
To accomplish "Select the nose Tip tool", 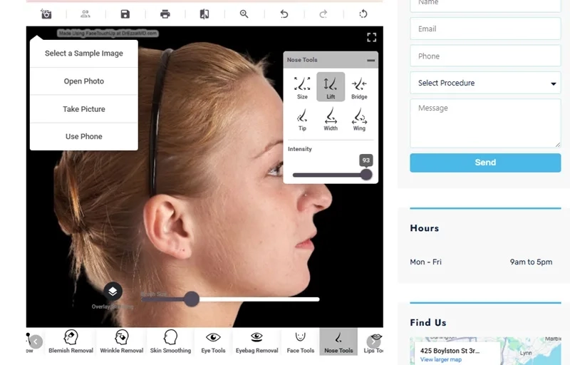I will pyautogui.click(x=302, y=119).
